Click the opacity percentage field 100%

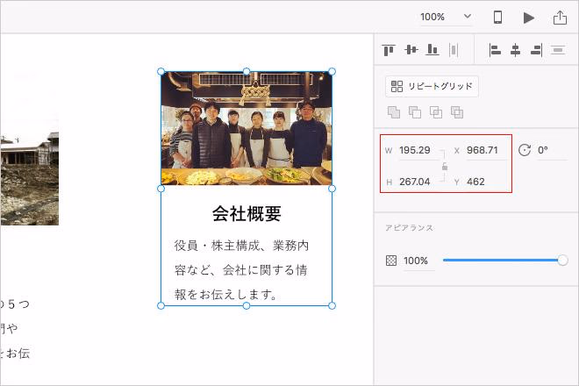click(x=416, y=261)
